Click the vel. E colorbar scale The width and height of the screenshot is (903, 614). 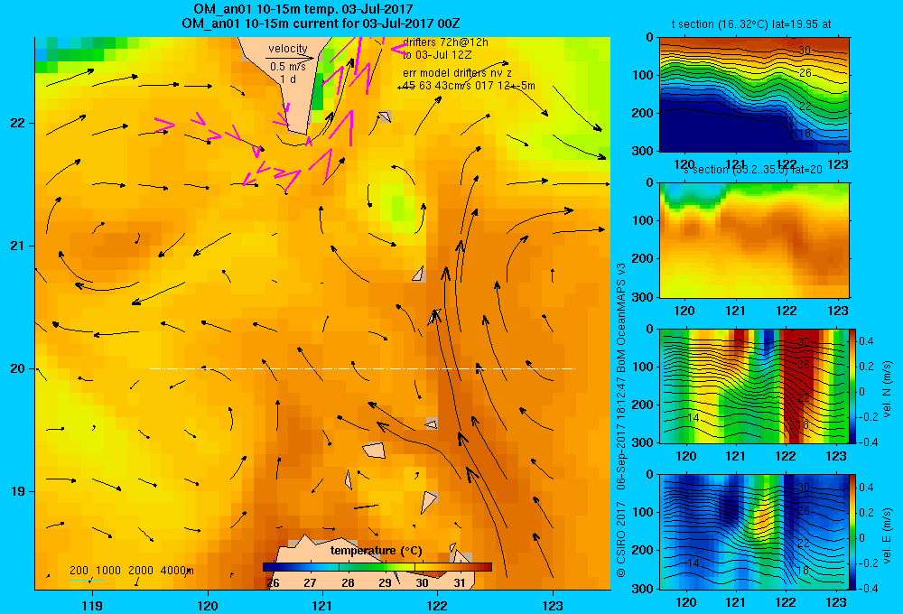pos(853,532)
